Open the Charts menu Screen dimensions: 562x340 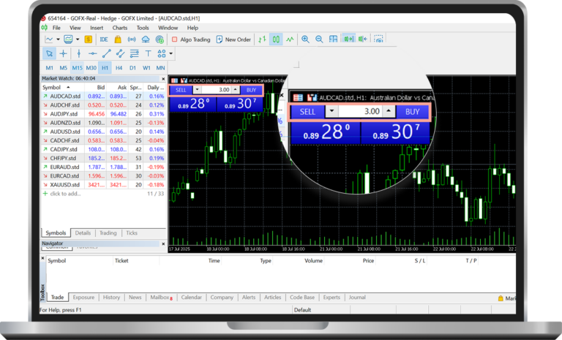(x=120, y=28)
